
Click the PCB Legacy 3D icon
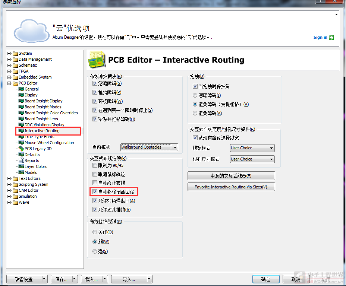pyautogui.click(x=21, y=149)
